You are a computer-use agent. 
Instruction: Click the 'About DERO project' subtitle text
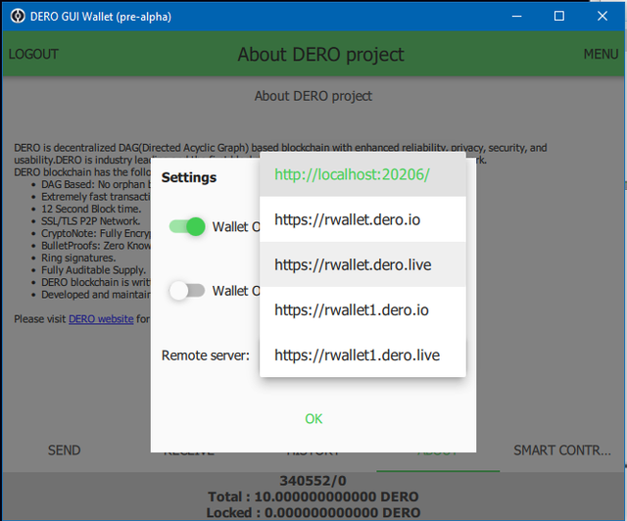tap(313, 96)
